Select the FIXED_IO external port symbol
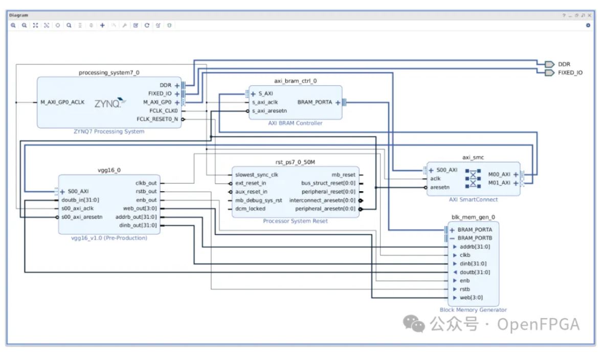603x356 pixels. pos(549,73)
